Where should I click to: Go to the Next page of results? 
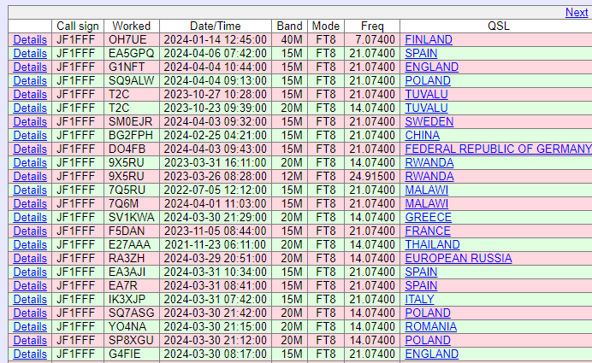click(577, 12)
